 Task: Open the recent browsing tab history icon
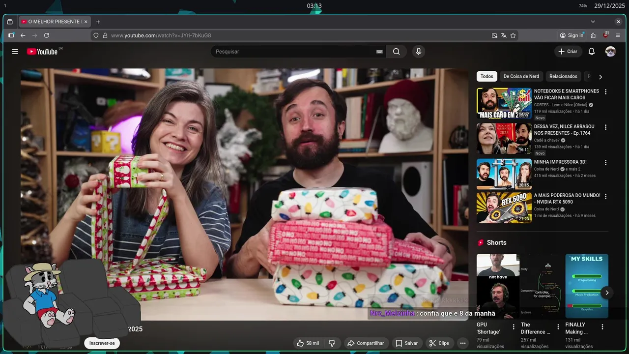(x=10, y=22)
